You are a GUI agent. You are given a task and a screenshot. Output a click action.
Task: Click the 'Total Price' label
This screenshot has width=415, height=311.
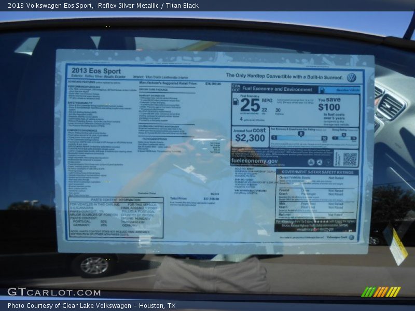tap(178, 199)
